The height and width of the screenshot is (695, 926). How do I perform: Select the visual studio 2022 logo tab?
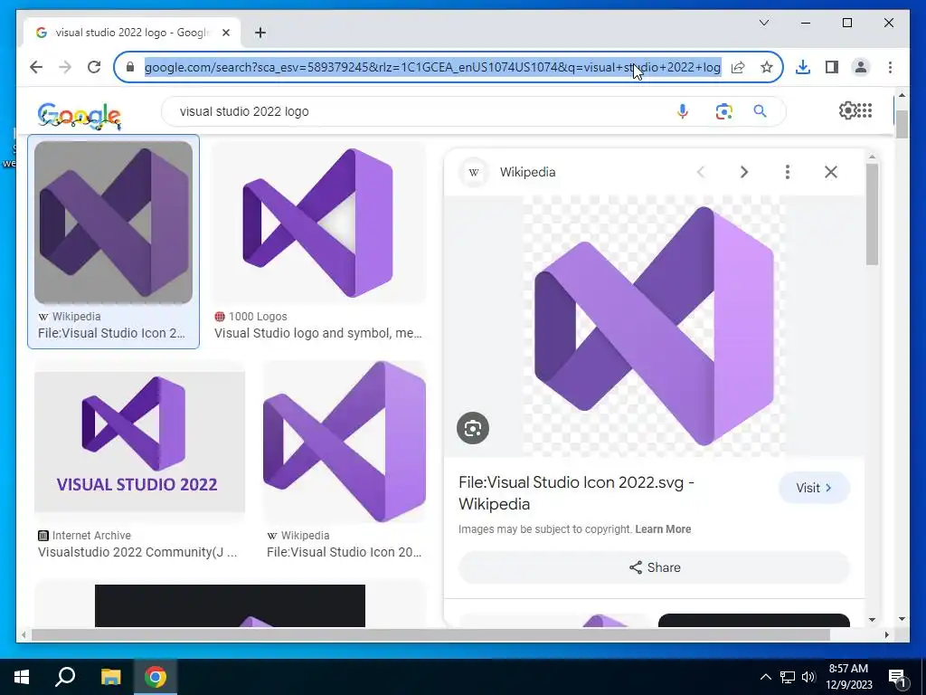coord(132,33)
